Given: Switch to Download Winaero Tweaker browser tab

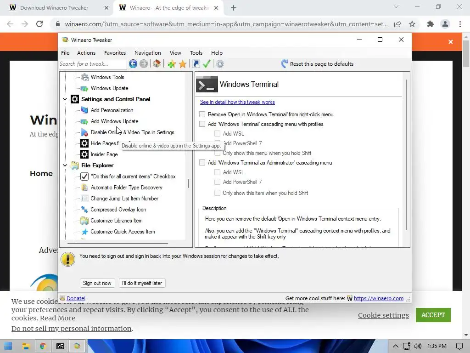Looking at the screenshot, I should click(x=54, y=8).
